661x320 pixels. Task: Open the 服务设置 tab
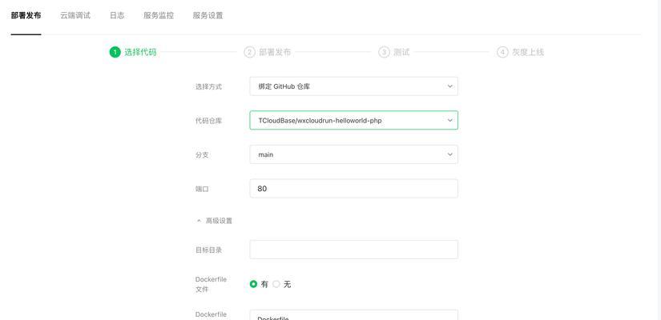[x=208, y=15]
